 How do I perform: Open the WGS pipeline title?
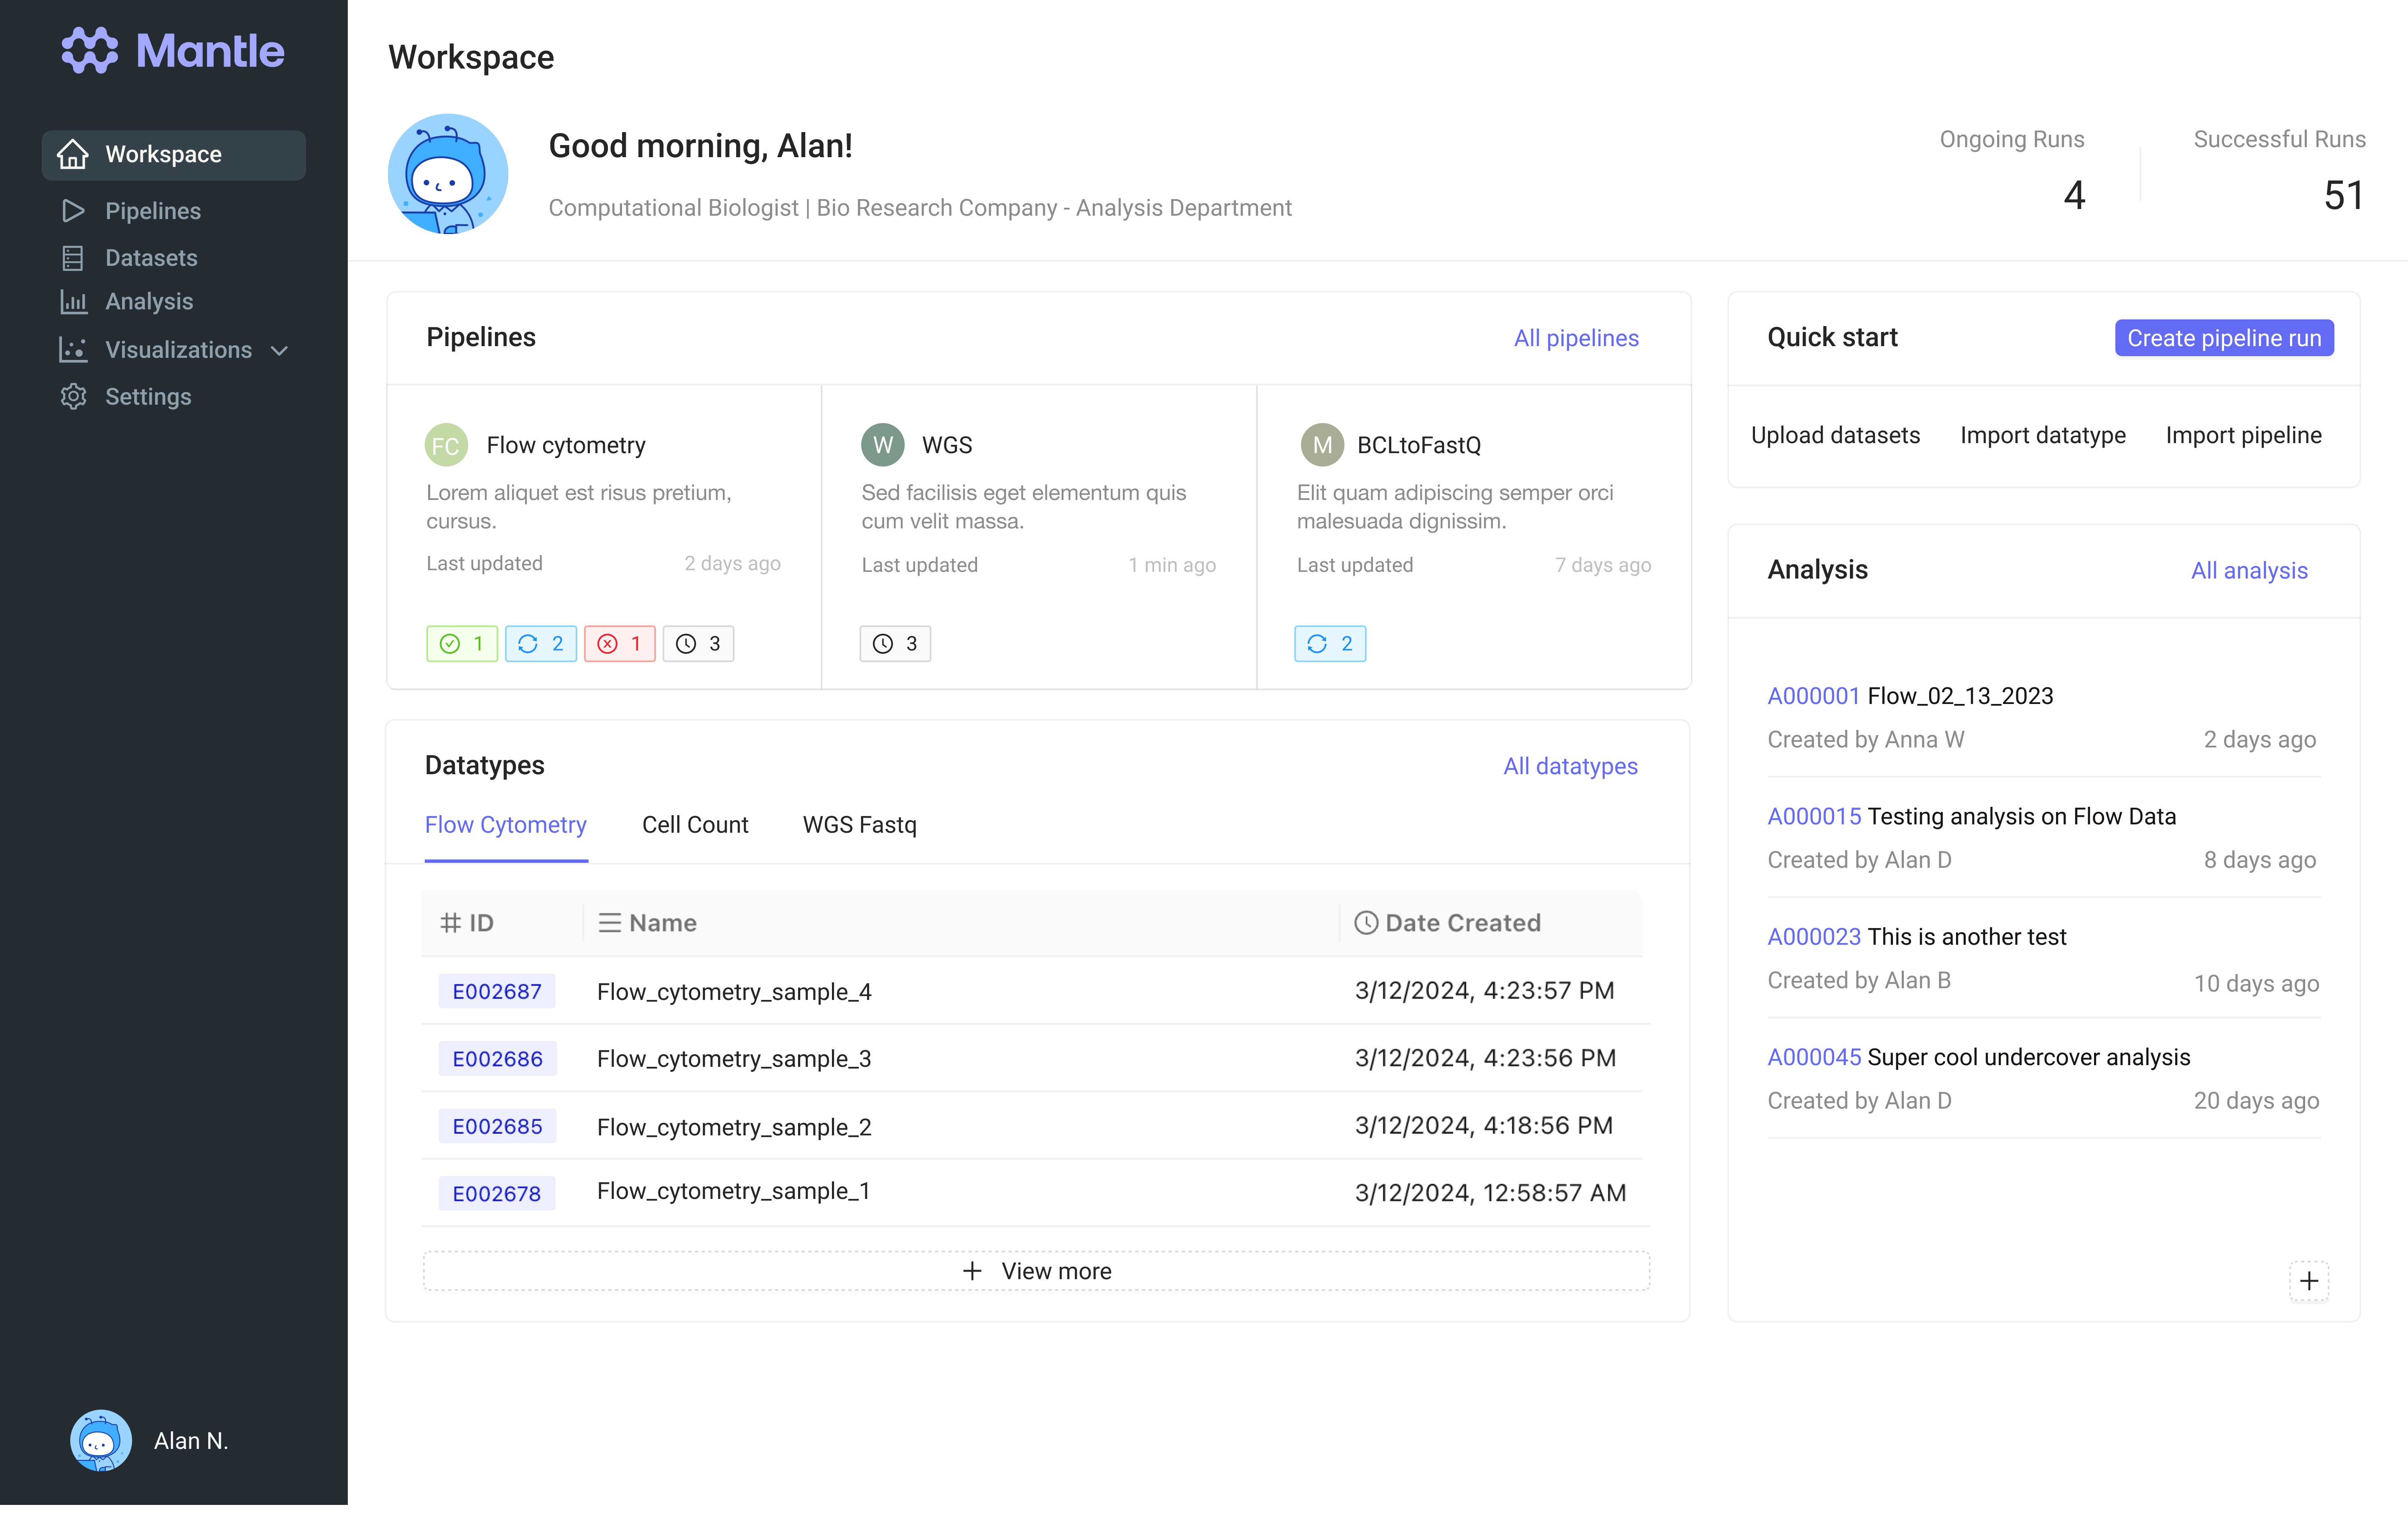coord(947,445)
